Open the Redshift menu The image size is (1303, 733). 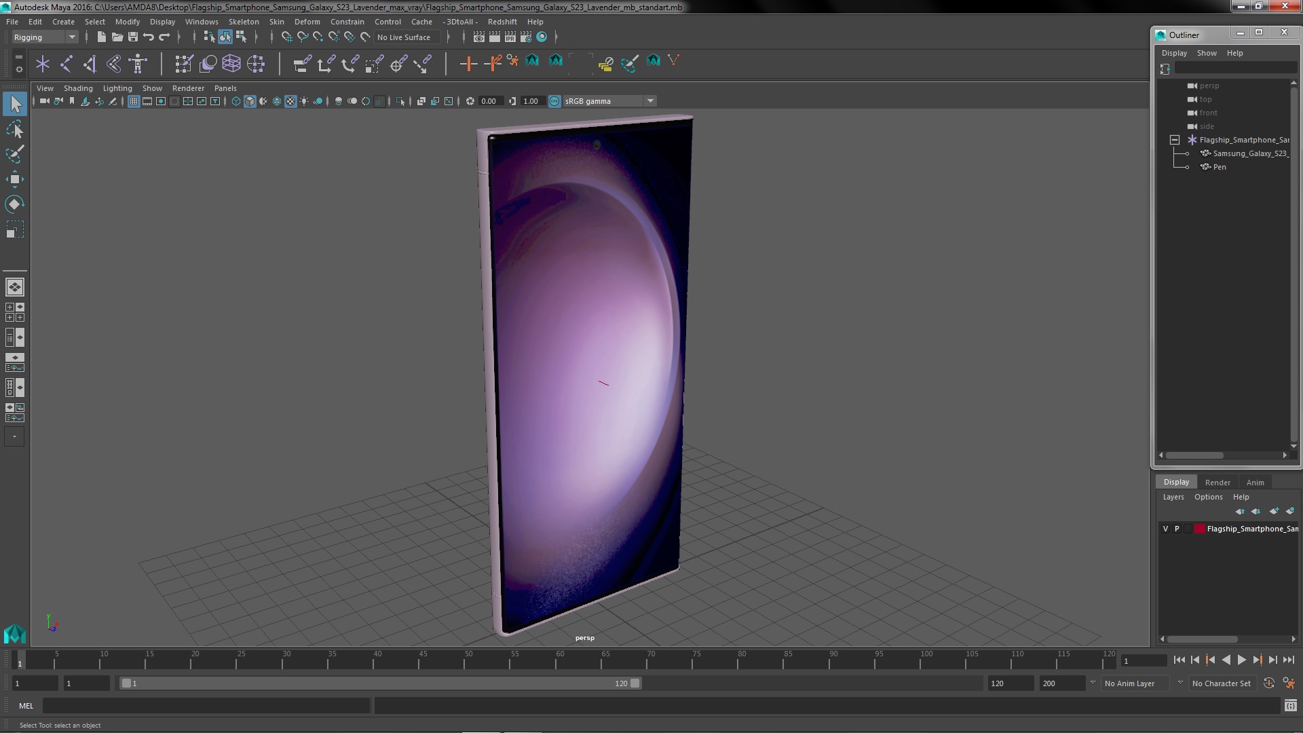(x=502, y=22)
